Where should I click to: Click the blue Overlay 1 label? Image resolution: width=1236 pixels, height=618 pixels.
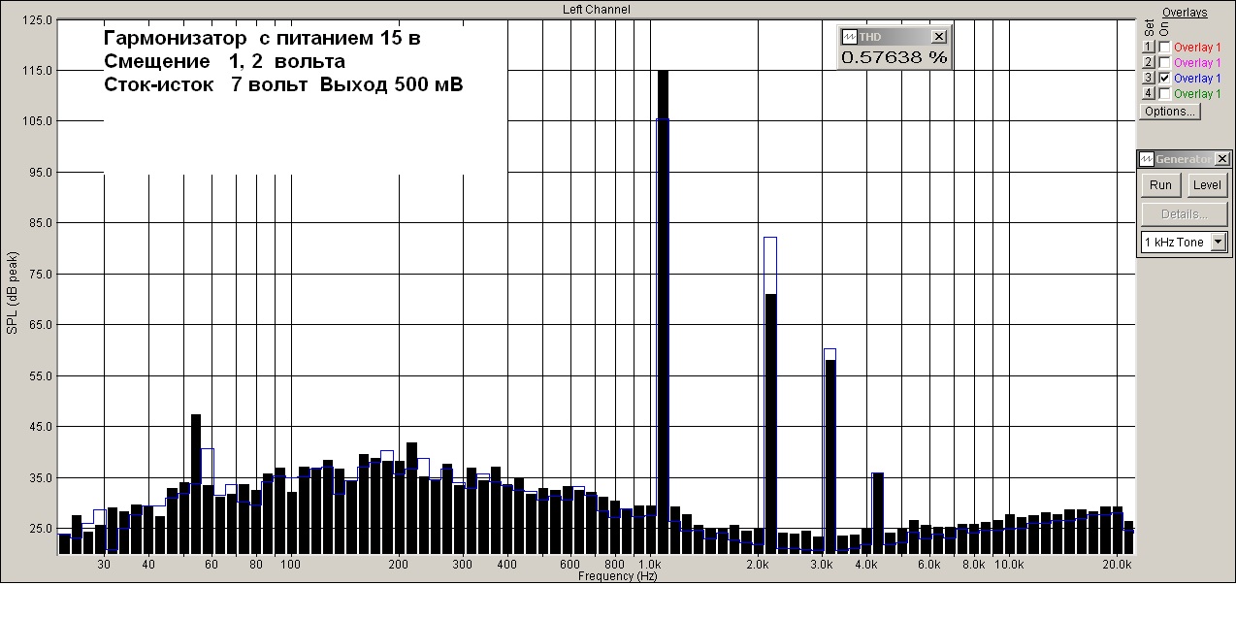coord(1197,78)
